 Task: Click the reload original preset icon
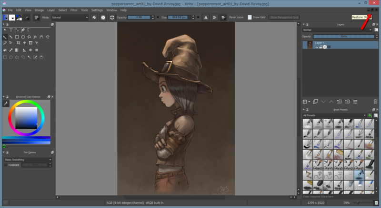tap(112, 18)
